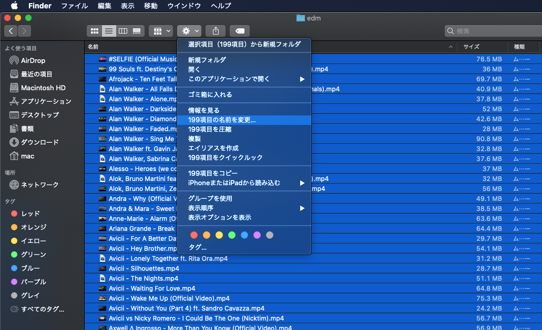Open the ファイル menu in the menu bar
This screenshot has width=542, height=330.
[74, 6]
